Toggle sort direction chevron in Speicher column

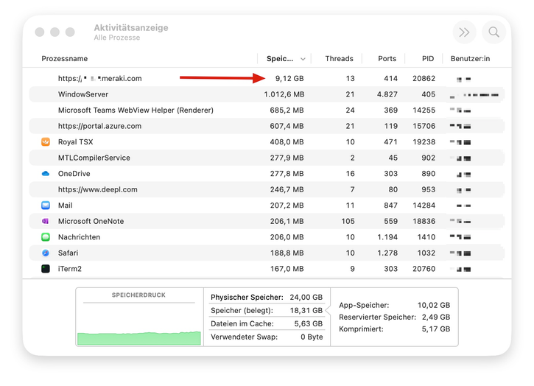tap(303, 59)
